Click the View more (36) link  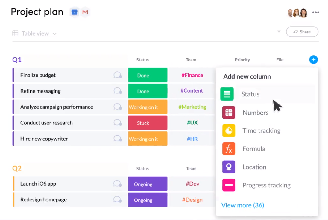pyautogui.click(x=242, y=205)
